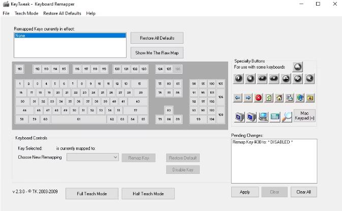Open the File menu
342x211 pixels.
tap(6, 13)
